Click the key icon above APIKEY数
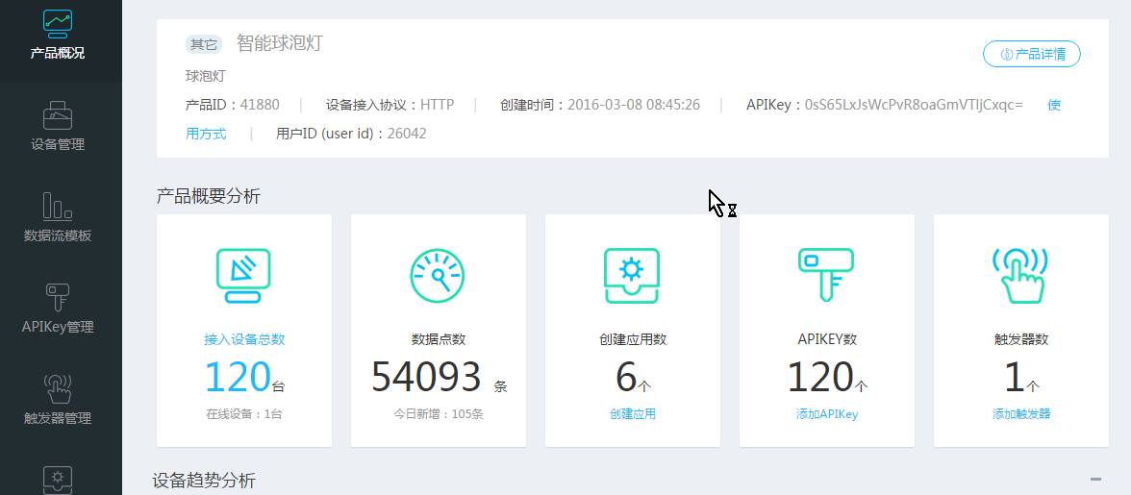 click(x=827, y=275)
